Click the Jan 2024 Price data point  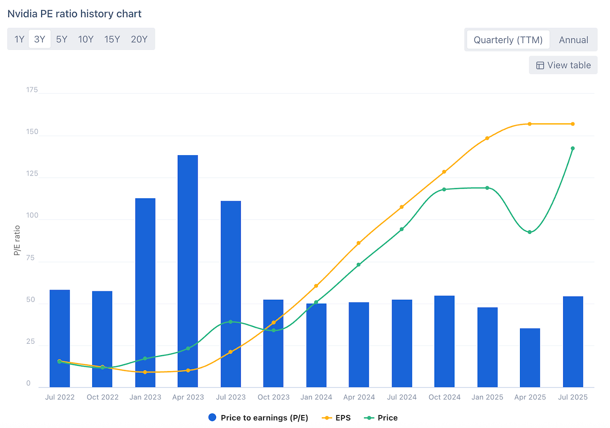point(316,302)
